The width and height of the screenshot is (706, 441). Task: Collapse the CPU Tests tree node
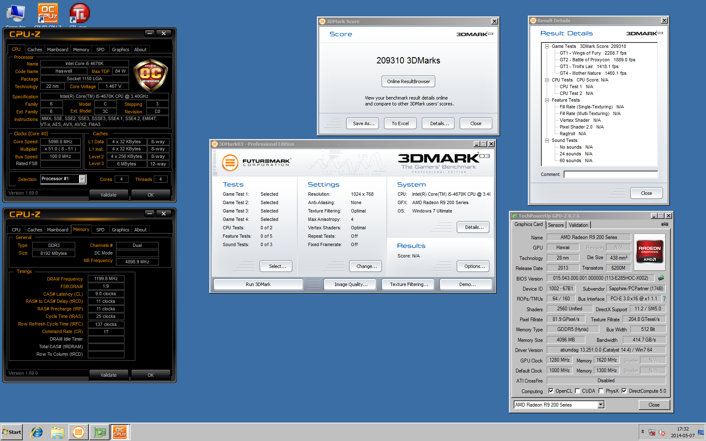[x=547, y=80]
